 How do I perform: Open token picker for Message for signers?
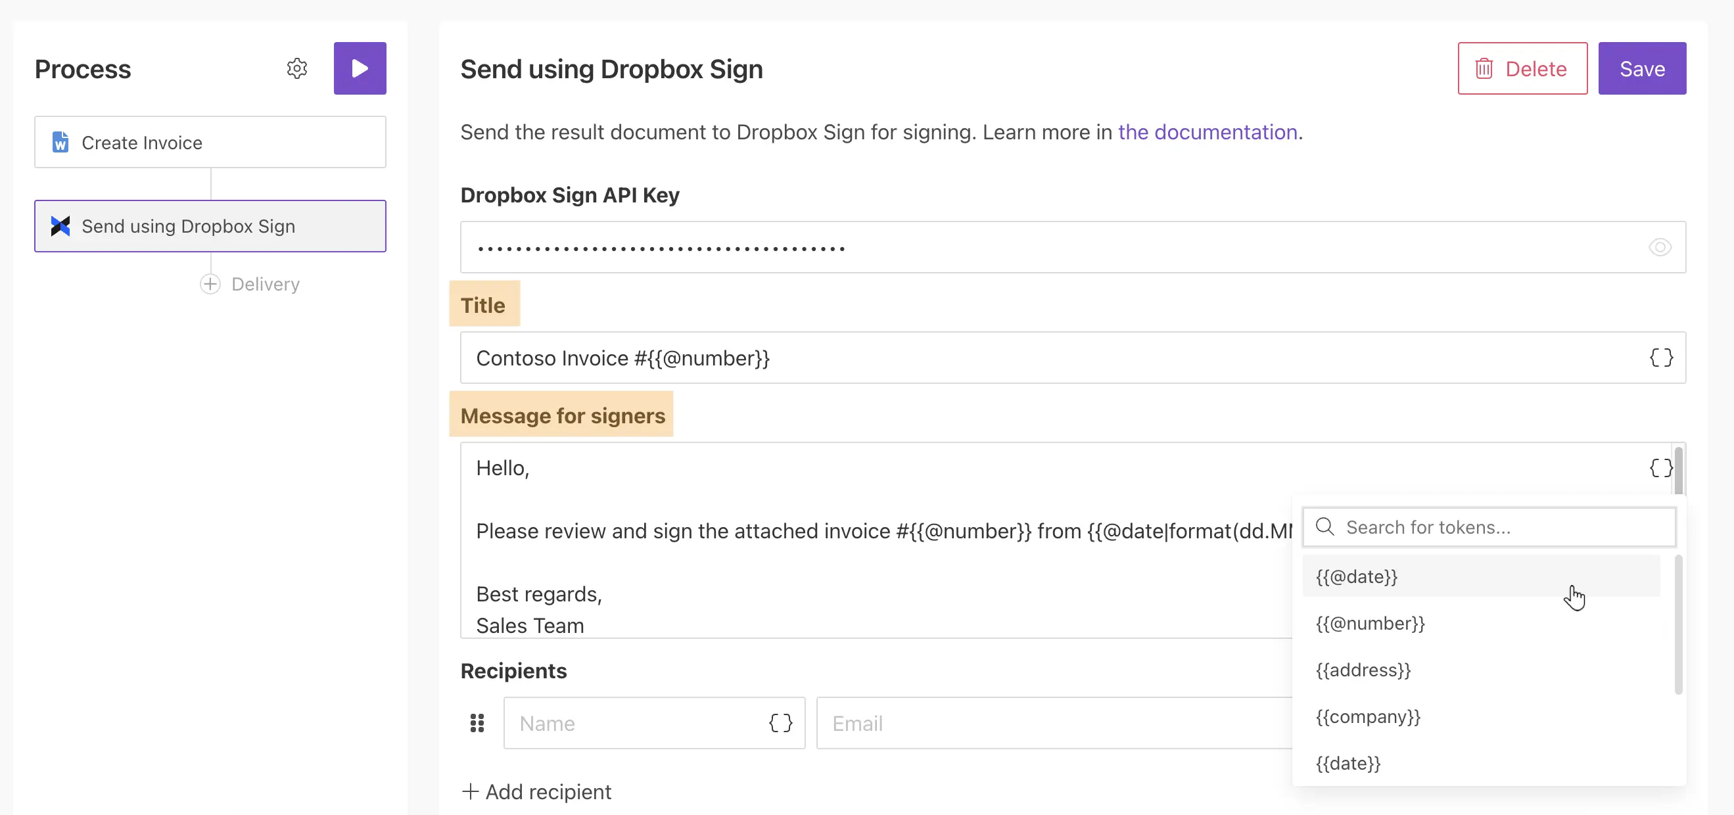1660,468
